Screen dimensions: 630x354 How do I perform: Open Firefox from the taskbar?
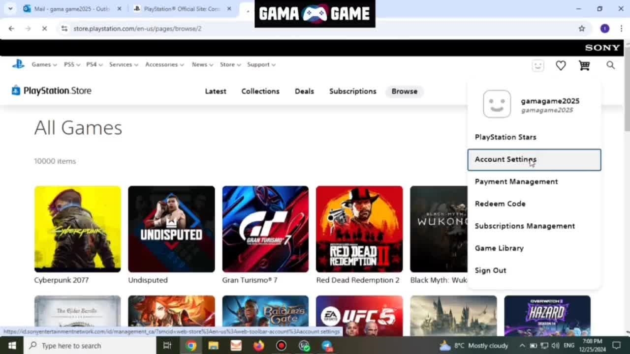coord(258,346)
